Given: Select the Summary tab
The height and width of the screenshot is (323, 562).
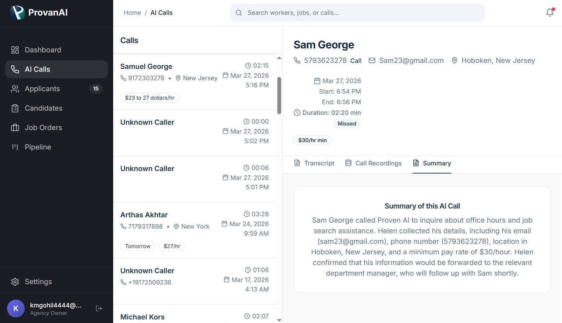Looking at the screenshot, I should [432, 163].
